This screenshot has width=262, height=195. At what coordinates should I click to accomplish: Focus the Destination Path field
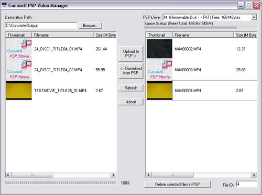41,26
